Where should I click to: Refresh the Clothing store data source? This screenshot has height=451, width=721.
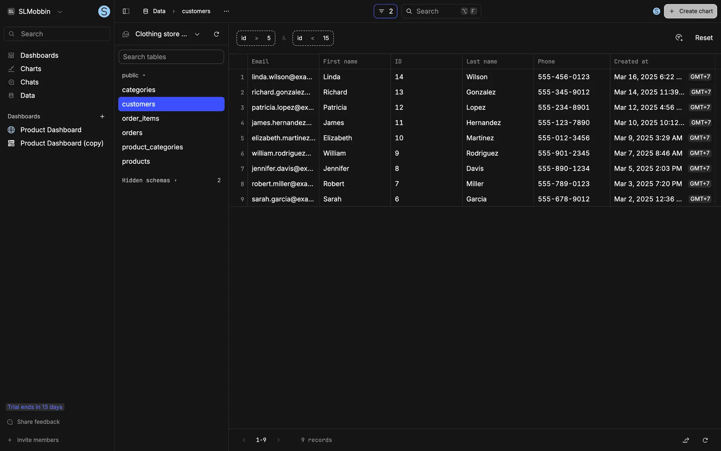click(216, 34)
